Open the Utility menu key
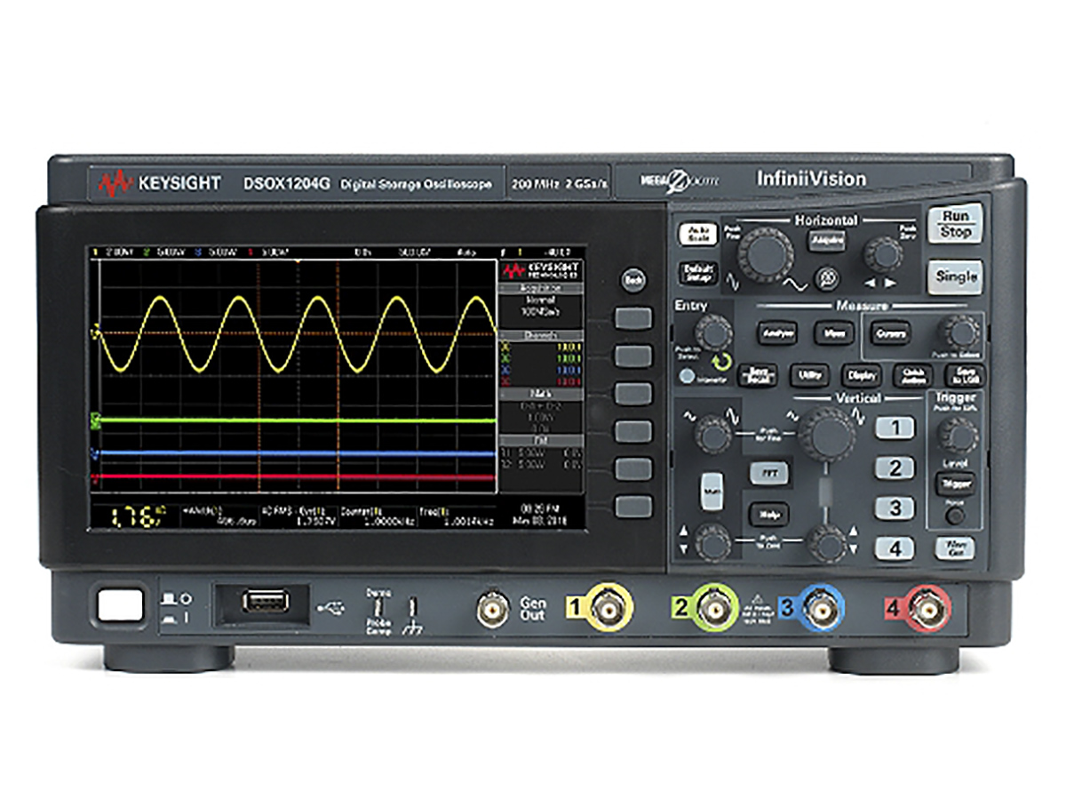The width and height of the screenshot is (1066, 800). [809, 375]
